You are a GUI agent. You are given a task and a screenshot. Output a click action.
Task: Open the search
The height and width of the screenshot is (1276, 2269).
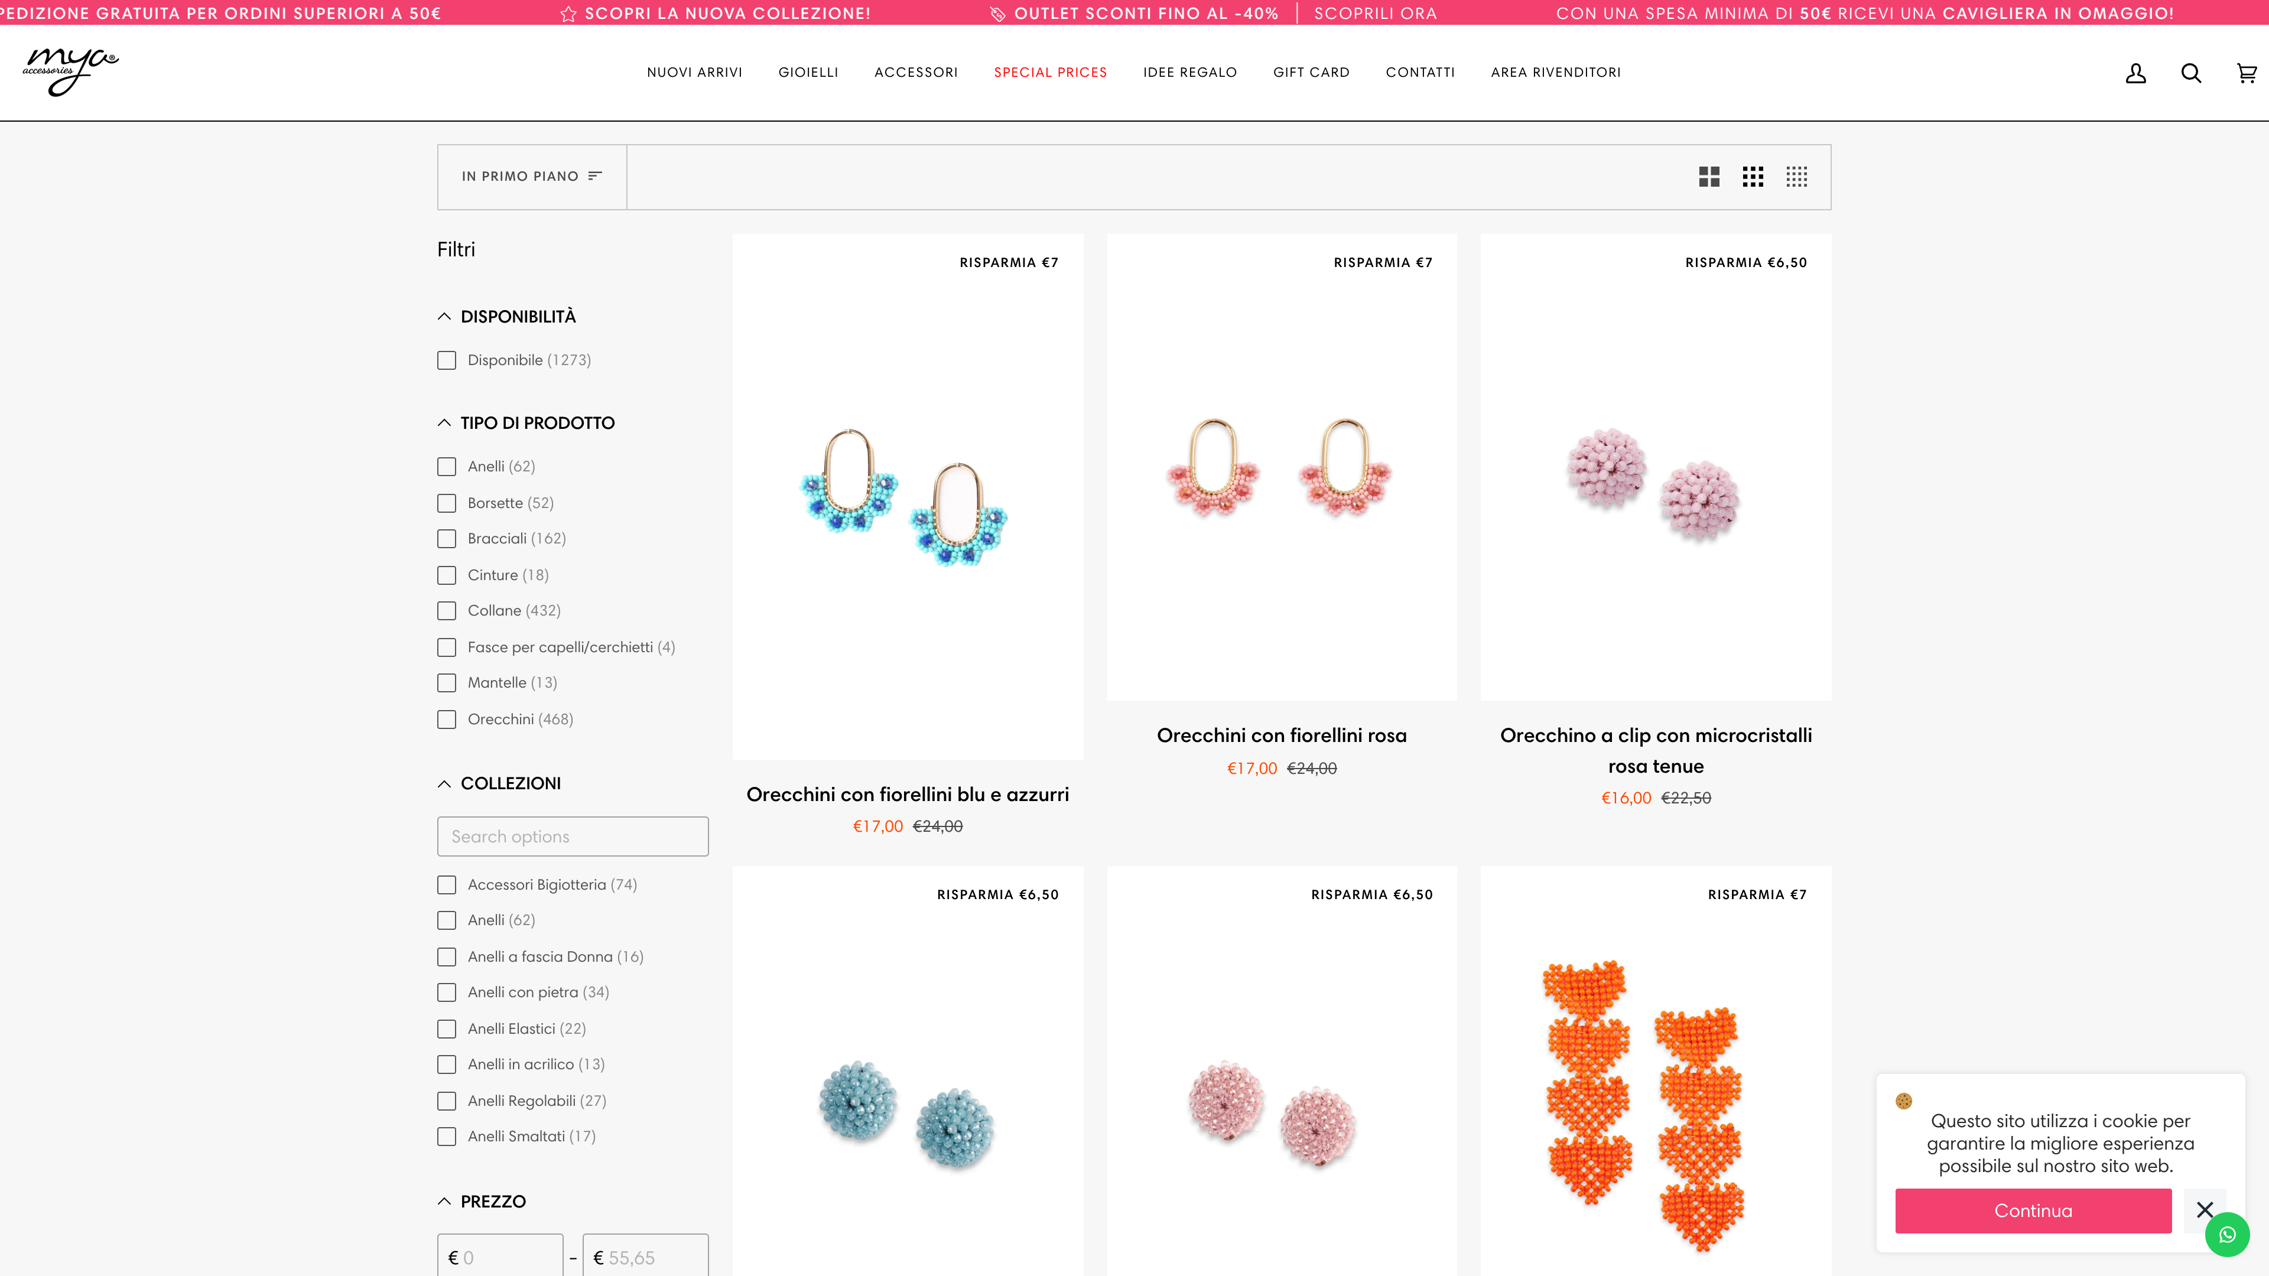tap(2192, 73)
